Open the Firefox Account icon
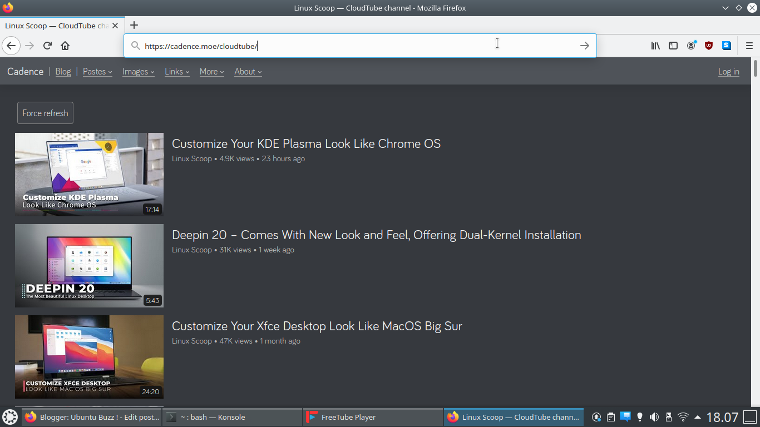The image size is (760, 427). tap(691, 46)
